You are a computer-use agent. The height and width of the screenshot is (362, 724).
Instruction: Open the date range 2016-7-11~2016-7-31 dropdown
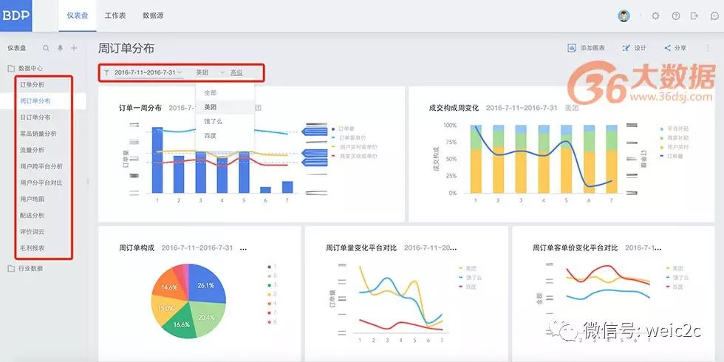point(148,72)
